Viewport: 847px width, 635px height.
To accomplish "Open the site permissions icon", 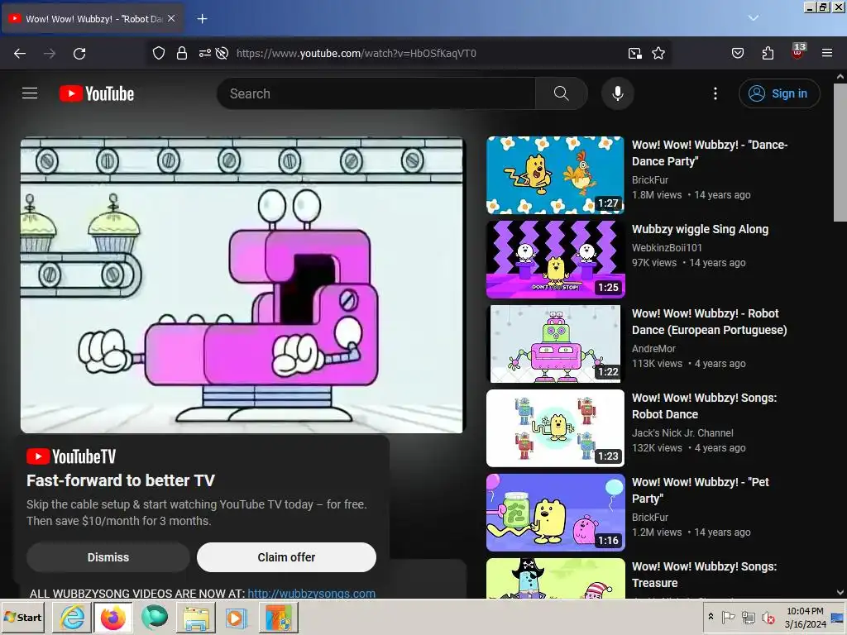I will (x=205, y=53).
